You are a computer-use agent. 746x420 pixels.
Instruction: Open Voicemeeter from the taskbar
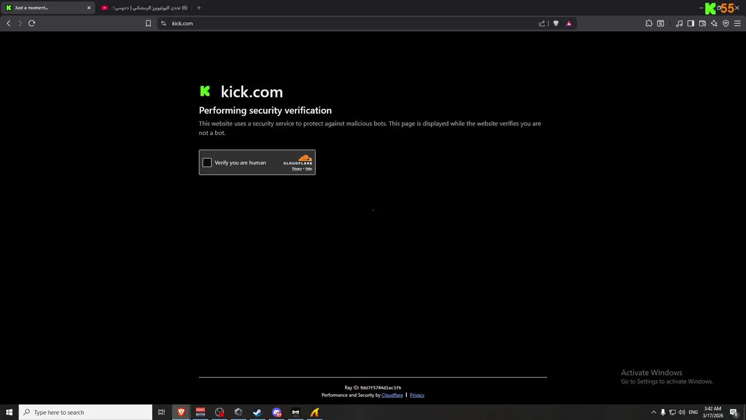point(200,412)
